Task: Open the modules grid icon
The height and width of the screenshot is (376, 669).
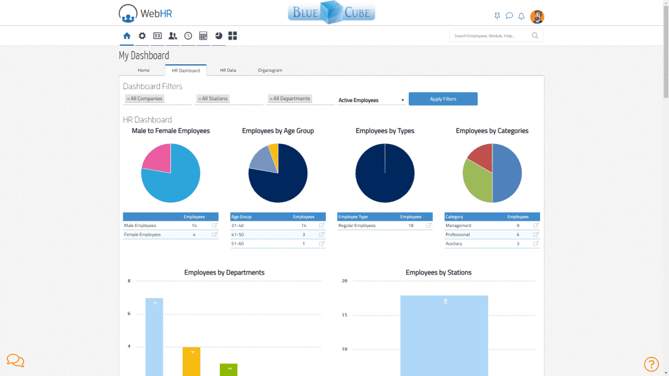Action: click(233, 36)
